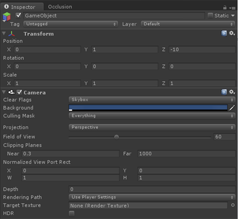Image resolution: width=238 pixels, height=219 pixels.
Task: Open the Rendering Path dropdown
Action: coord(152,197)
